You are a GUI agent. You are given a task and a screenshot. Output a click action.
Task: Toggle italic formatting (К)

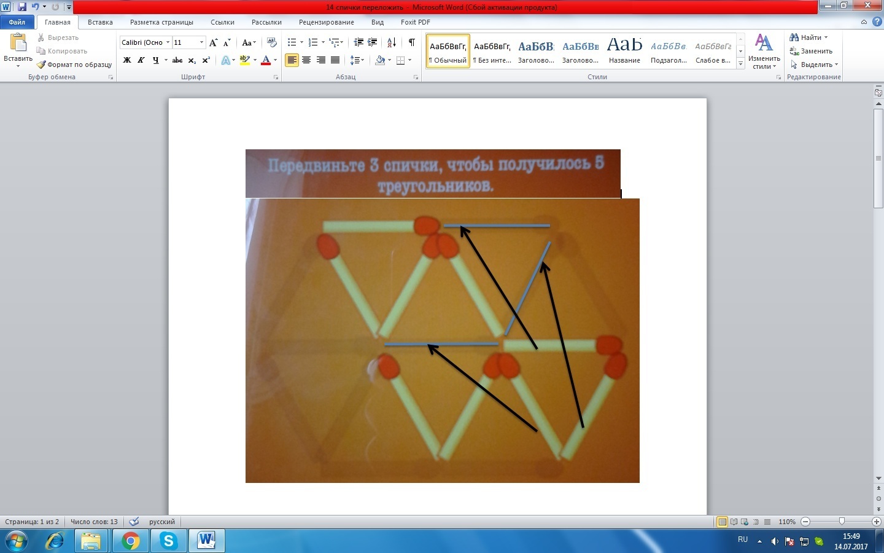tap(141, 60)
